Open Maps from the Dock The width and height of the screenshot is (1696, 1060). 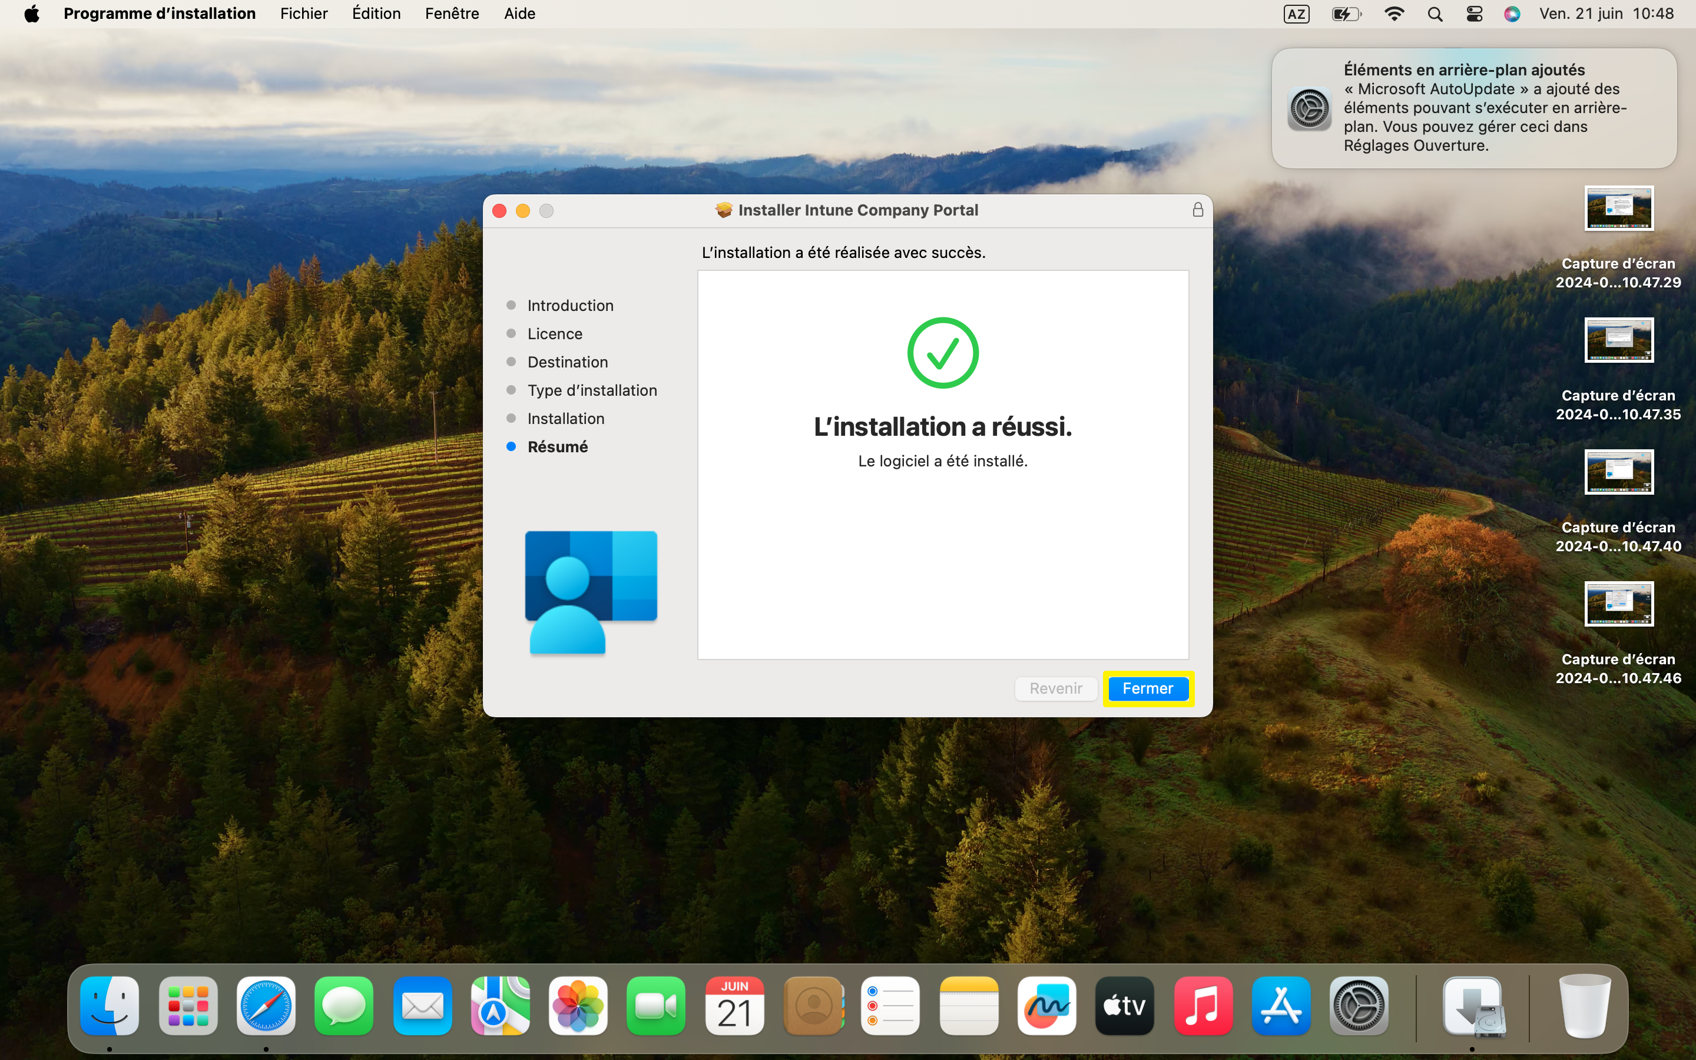500,1005
